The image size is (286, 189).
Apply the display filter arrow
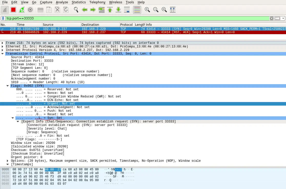click(277, 18)
